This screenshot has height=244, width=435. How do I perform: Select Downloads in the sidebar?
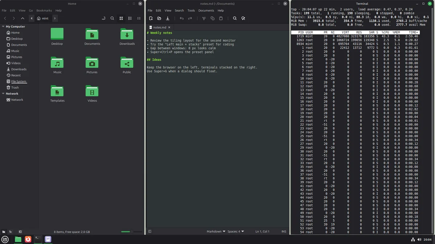point(16,69)
